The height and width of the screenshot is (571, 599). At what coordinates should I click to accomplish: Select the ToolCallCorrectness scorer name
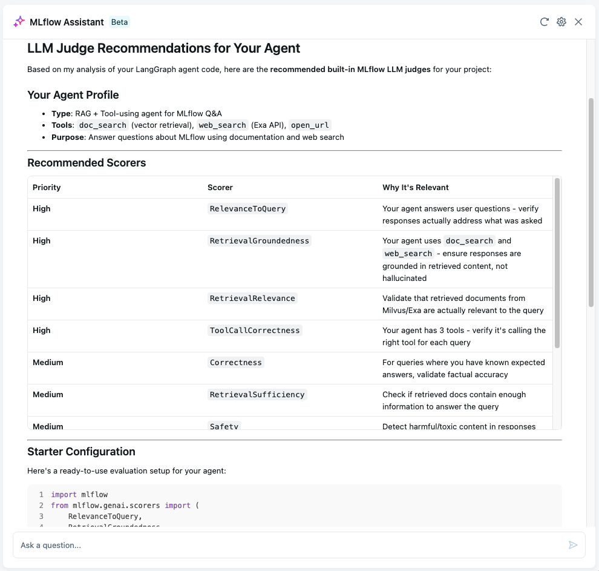tap(255, 331)
